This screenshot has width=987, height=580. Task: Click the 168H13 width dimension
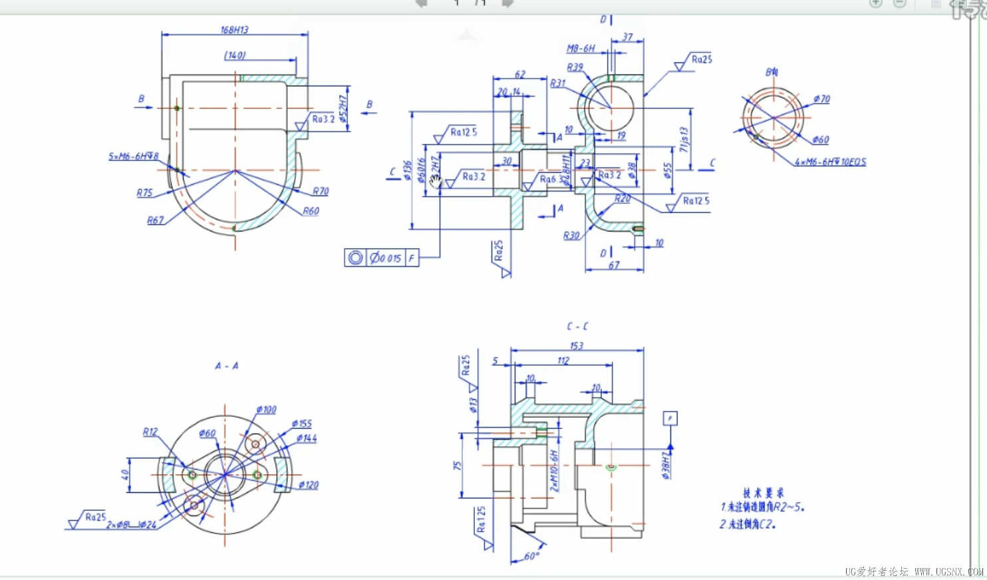pos(234,30)
